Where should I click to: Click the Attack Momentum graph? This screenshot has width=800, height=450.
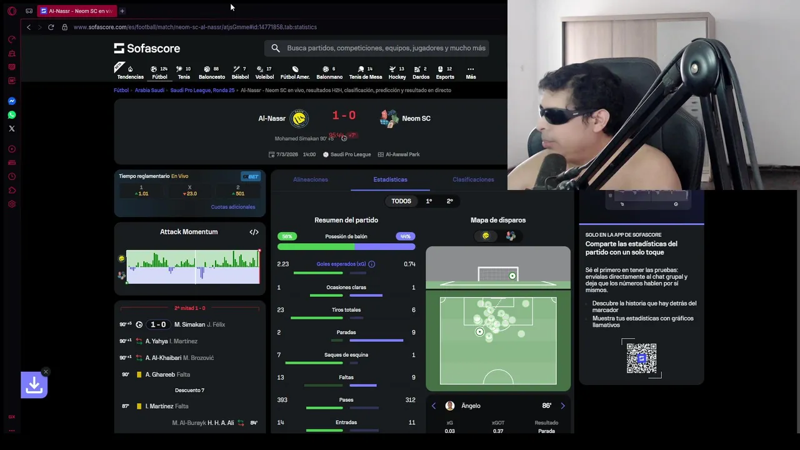pos(193,267)
